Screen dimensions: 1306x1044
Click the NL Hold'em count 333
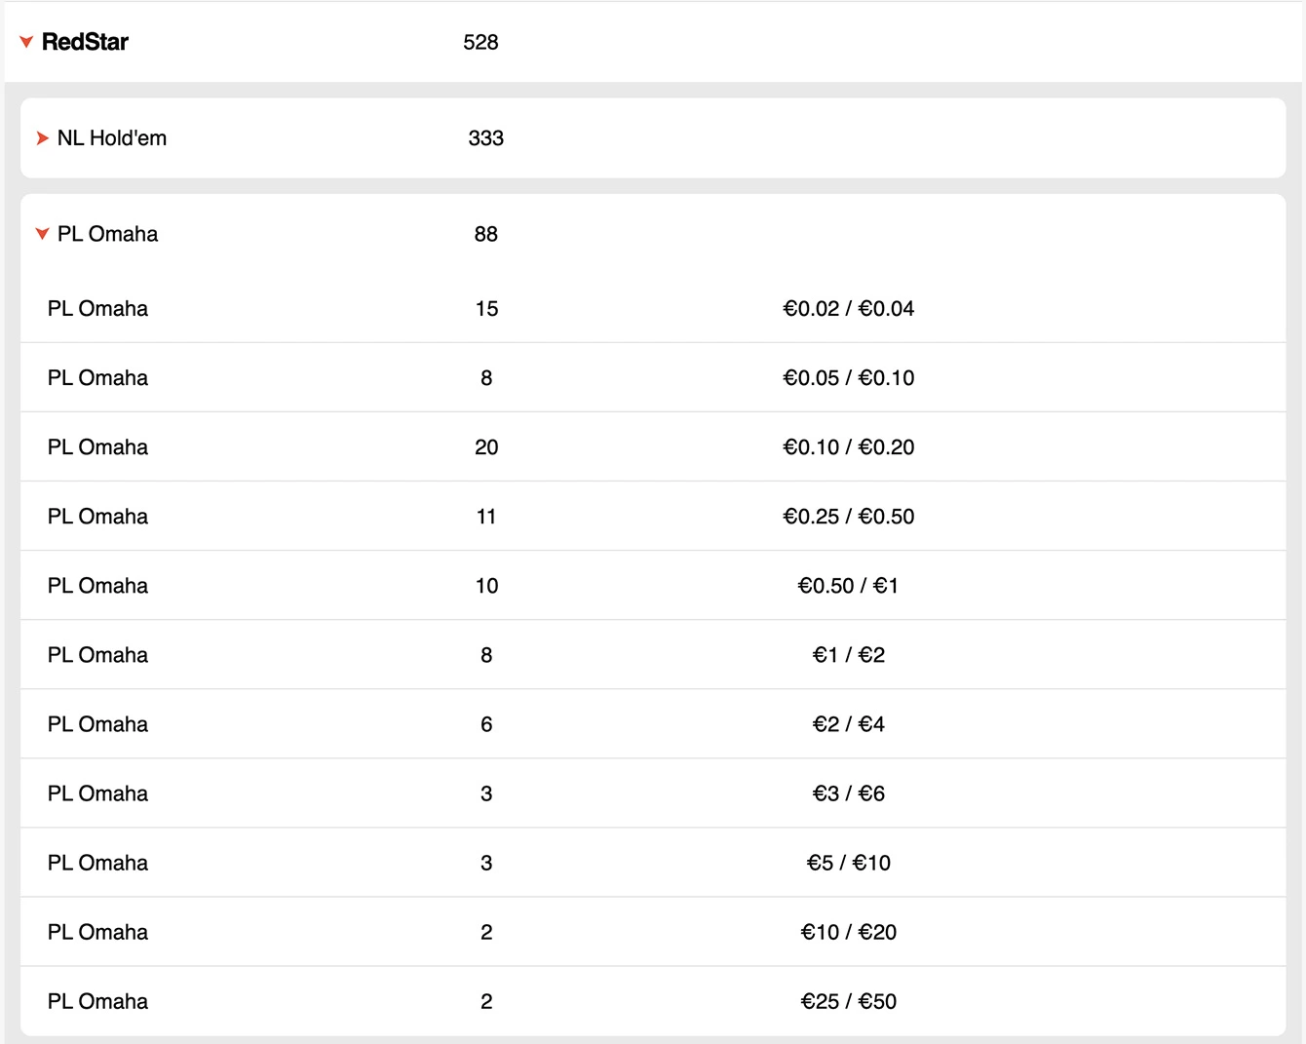tap(485, 138)
